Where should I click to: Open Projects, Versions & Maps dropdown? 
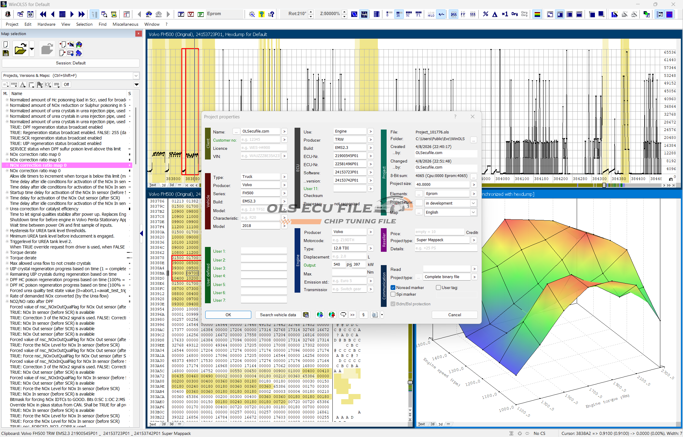point(136,76)
